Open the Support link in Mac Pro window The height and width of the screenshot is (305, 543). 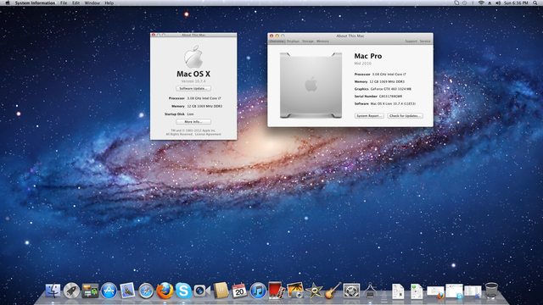pos(411,42)
